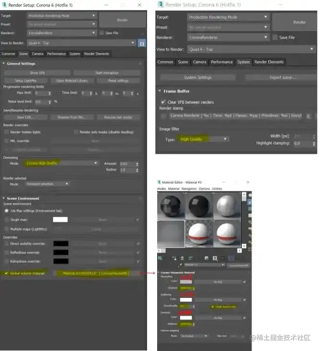
Task: Collapse Scene Environment rollout
Action: (x=3, y=198)
